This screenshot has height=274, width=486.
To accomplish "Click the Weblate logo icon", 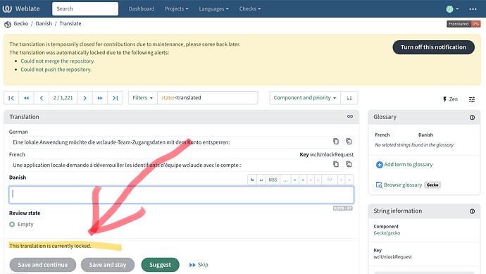I will pyautogui.click(x=7, y=8).
